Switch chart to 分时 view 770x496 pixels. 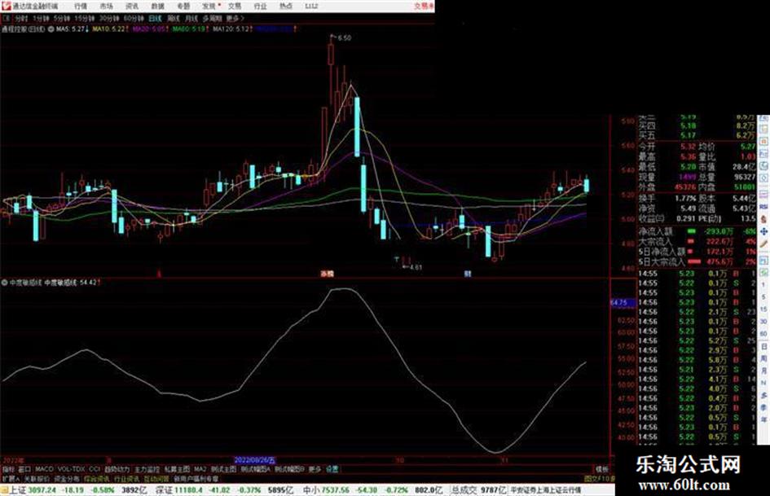pos(20,18)
